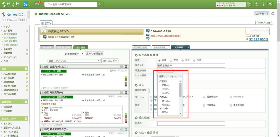280x137 pixels.
Task: Open the company website URL link
Action: pyautogui.click(x=165, y=36)
